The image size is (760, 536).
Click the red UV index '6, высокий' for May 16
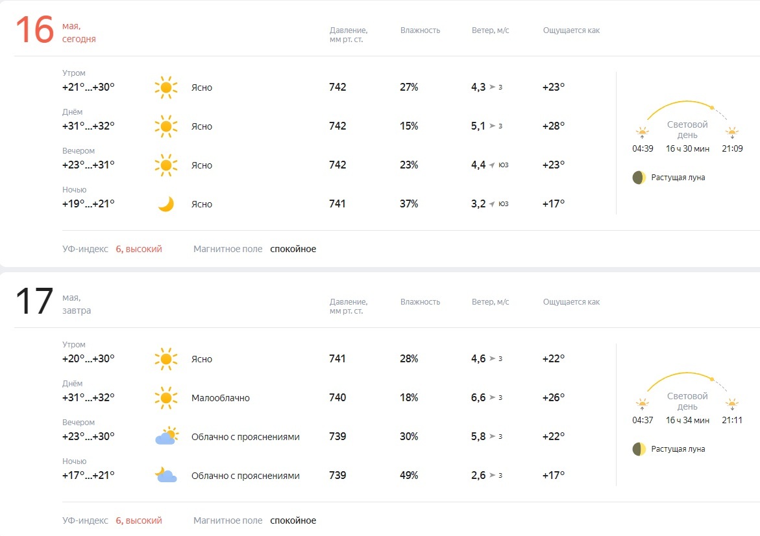pyautogui.click(x=139, y=249)
